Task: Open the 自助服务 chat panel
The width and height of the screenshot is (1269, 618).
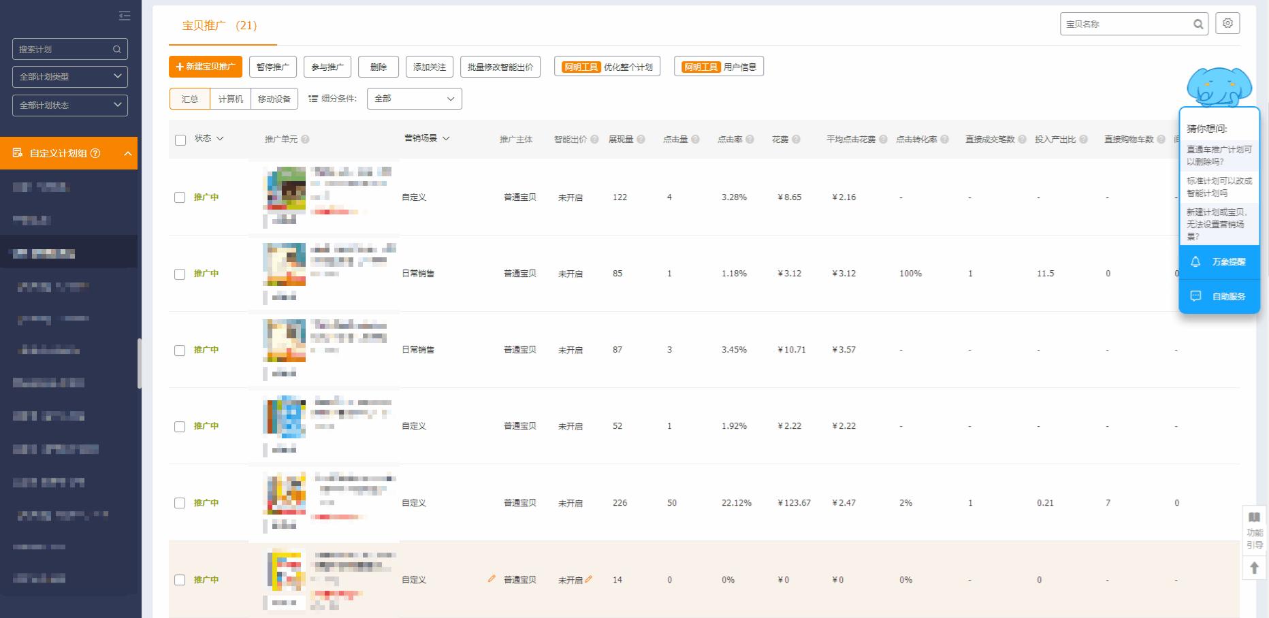Action: [x=1219, y=296]
